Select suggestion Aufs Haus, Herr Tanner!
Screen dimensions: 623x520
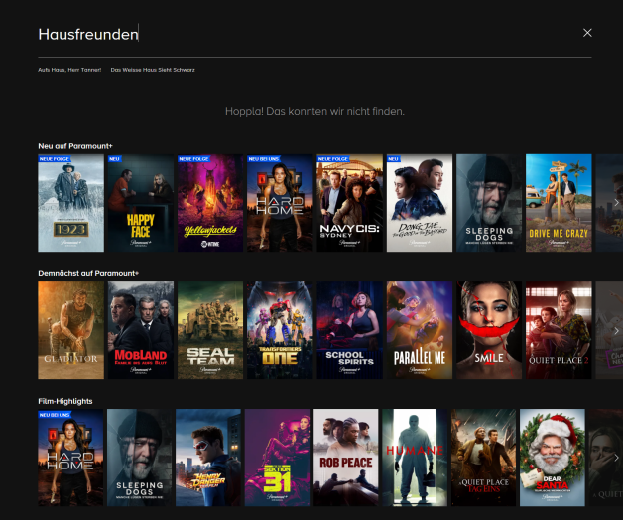(x=69, y=70)
